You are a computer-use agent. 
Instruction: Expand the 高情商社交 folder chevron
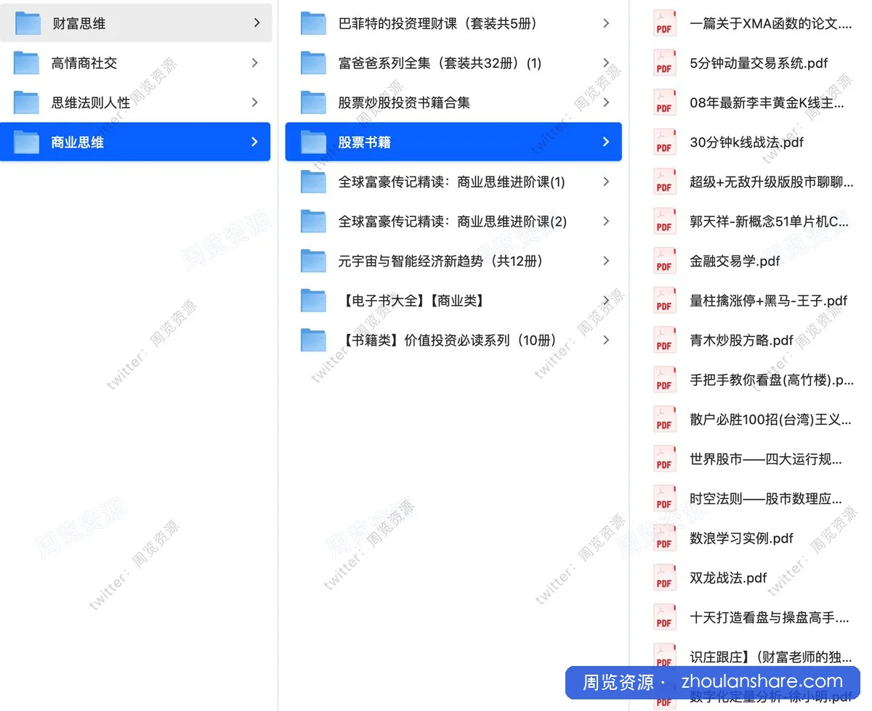[x=254, y=63]
